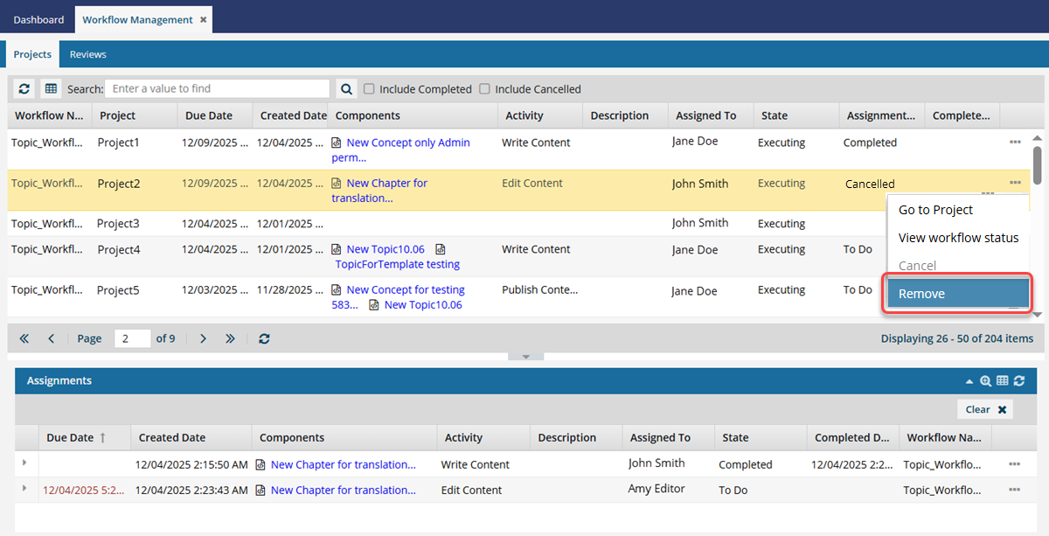Expand the Edit Content assignment row
1049x536 pixels.
(24, 488)
